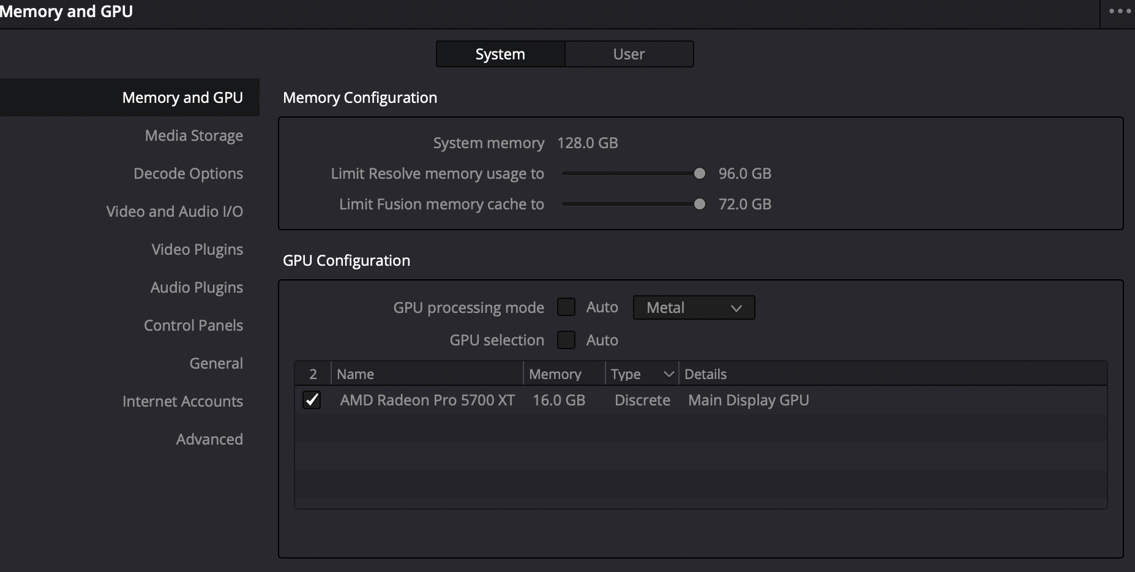Open the Metal GPU mode dropdown

(694, 307)
